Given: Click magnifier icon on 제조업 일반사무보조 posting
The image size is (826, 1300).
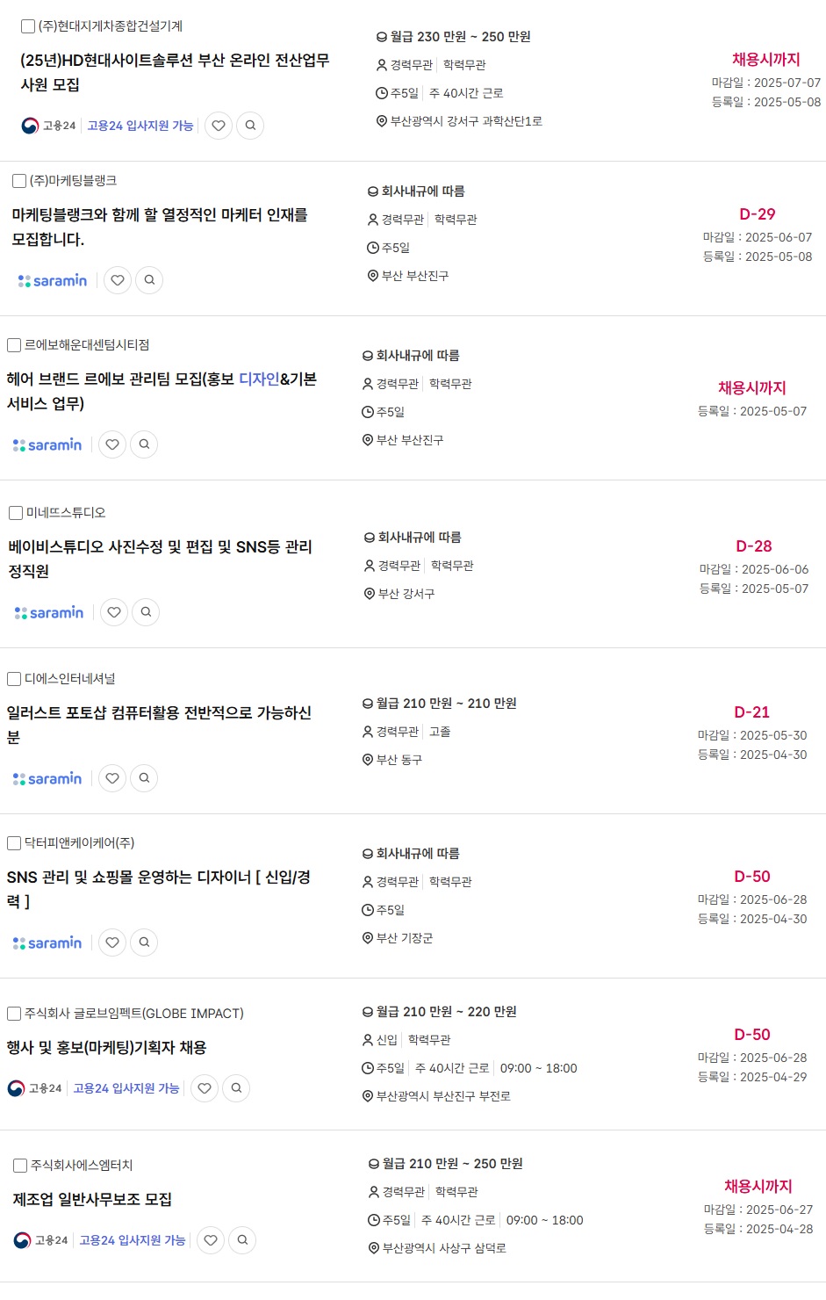Looking at the screenshot, I should click(x=242, y=1240).
